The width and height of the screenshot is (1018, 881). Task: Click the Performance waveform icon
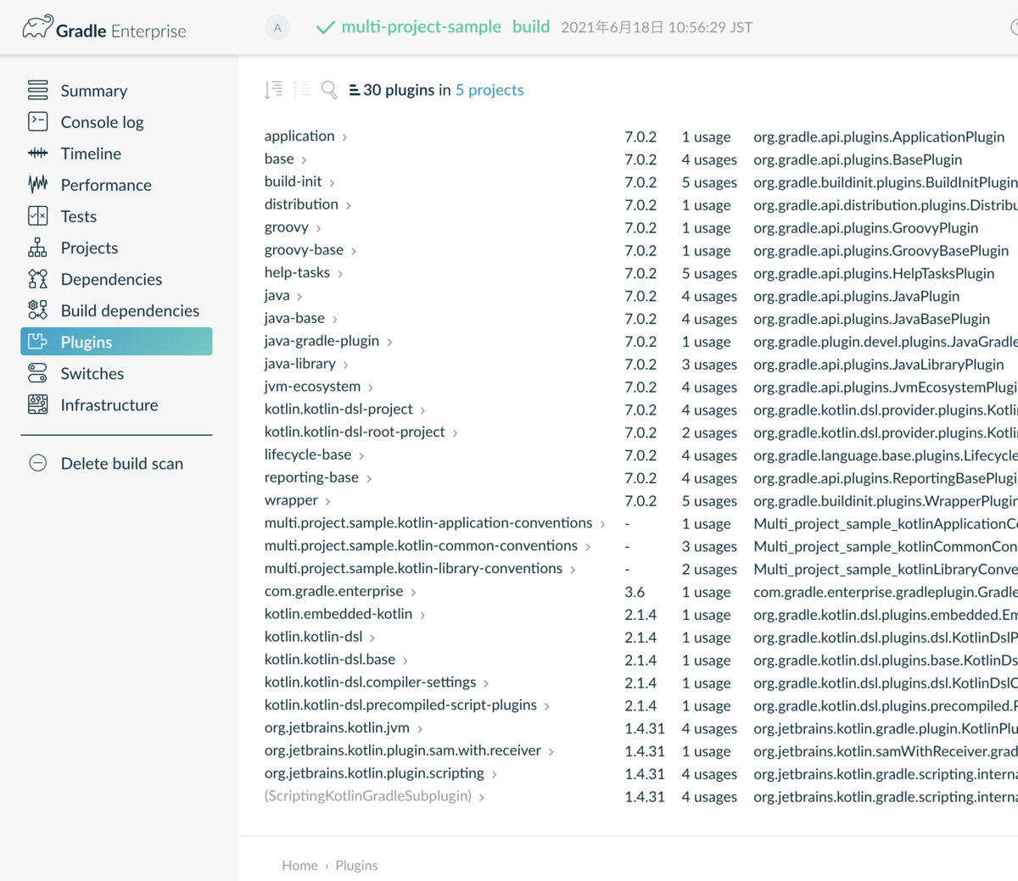pos(38,185)
